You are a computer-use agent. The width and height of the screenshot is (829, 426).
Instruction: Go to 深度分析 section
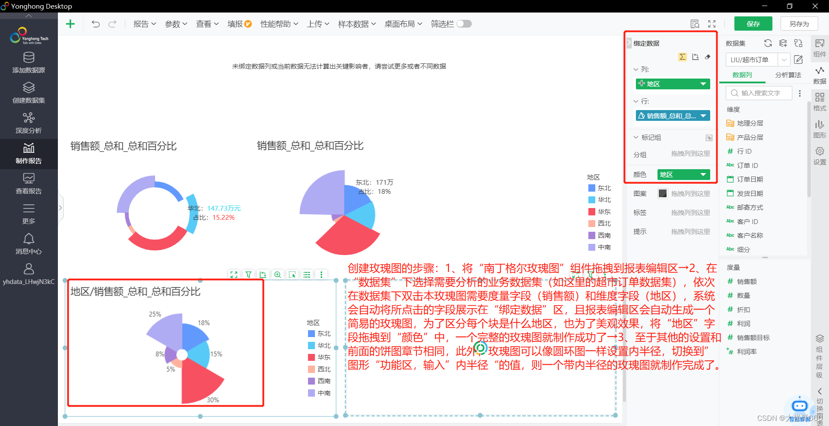29,123
